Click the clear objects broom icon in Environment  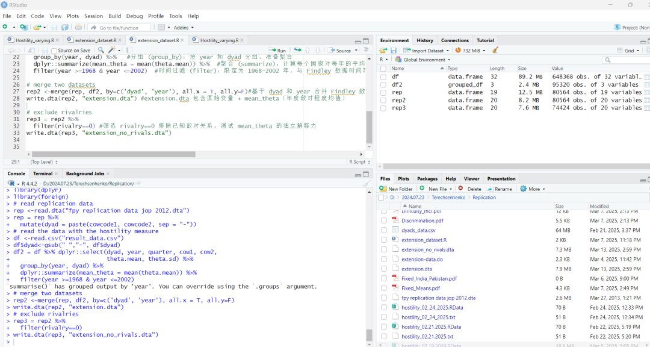(x=495, y=50)
